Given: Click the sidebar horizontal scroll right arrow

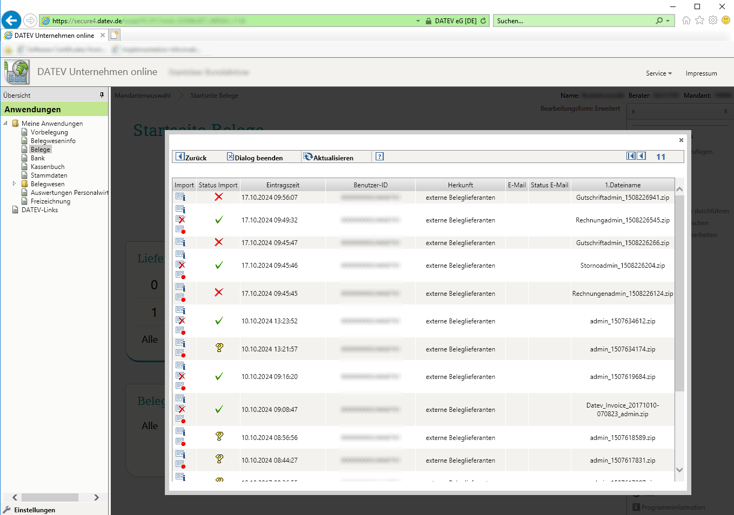Looking at the screenshot, I should [x=96, y=497].
